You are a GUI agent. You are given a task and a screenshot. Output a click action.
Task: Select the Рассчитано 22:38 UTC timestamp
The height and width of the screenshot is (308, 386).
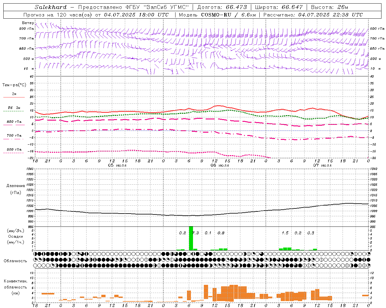point(313,15)
